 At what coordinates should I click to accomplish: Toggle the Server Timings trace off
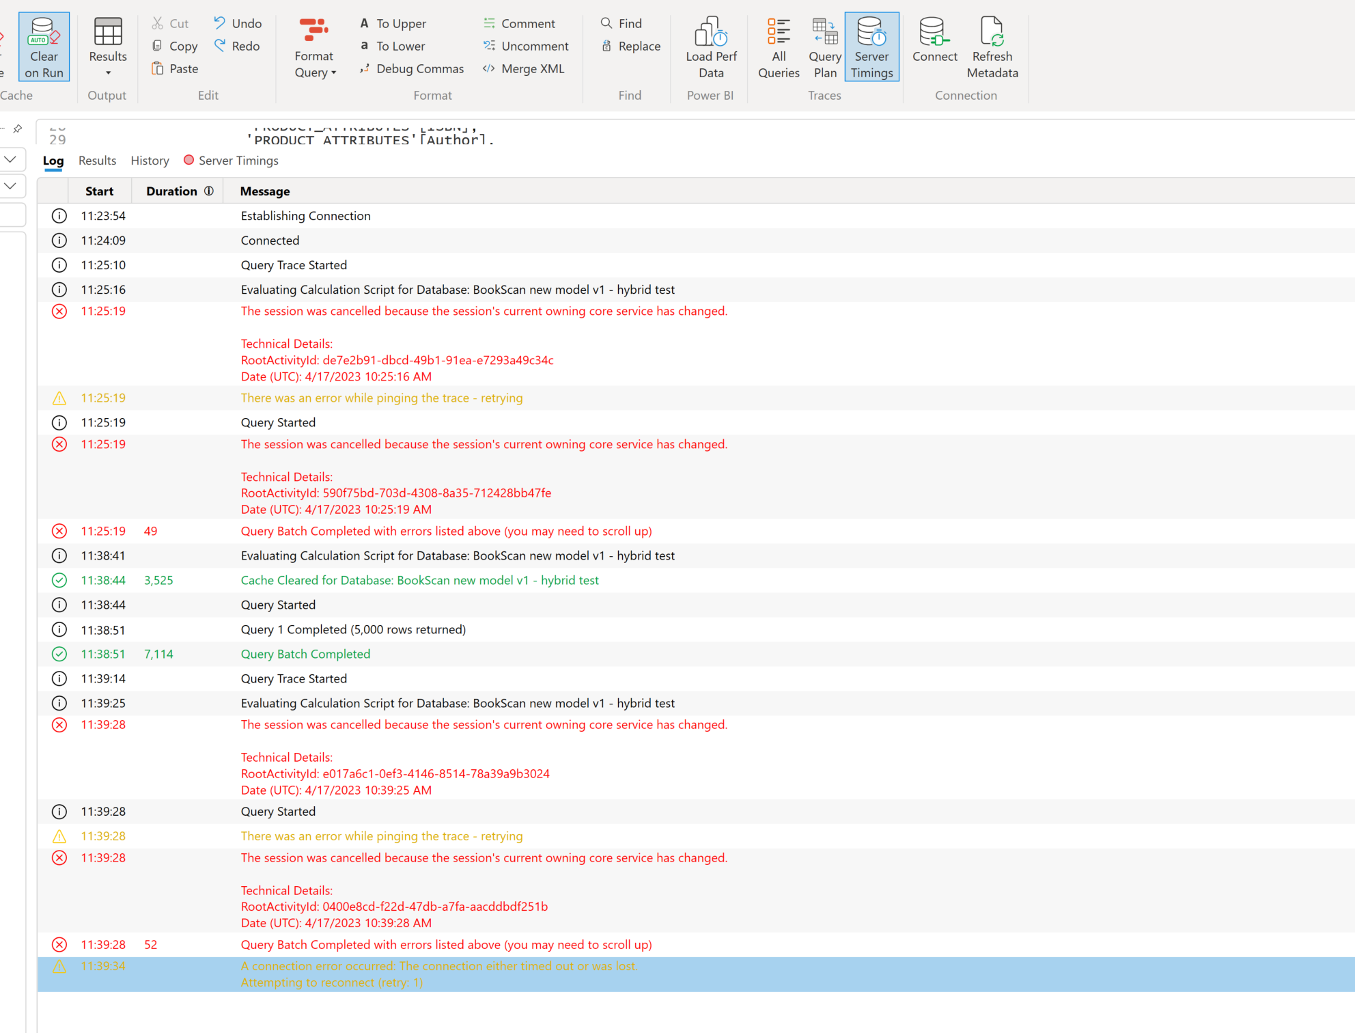[872, 46]
